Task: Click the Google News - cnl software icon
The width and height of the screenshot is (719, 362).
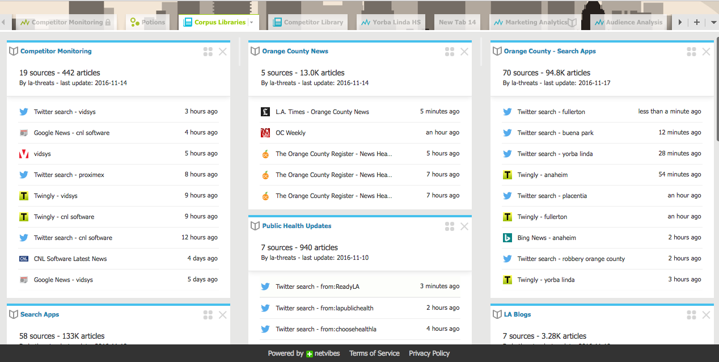Action: pos(24,133)
